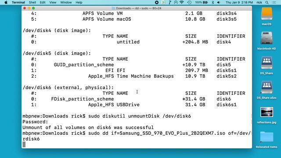Show battery status at 100%

click(x=202, y=3)
